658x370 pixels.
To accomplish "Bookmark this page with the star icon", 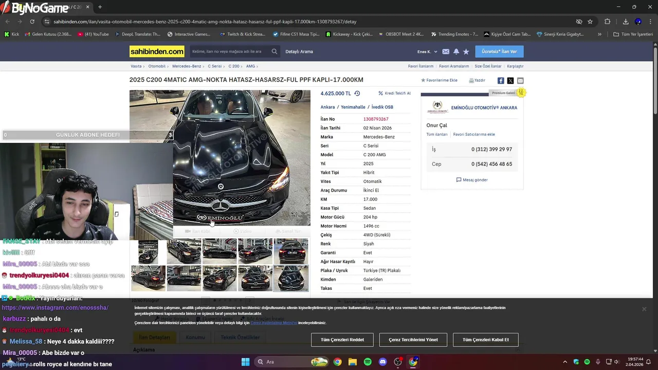I will coord(590,22).
